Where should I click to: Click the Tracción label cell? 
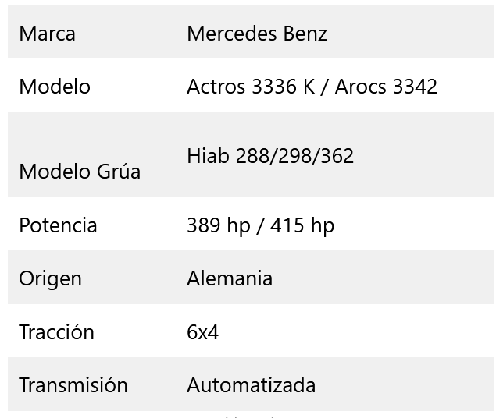tap(56, 332)
